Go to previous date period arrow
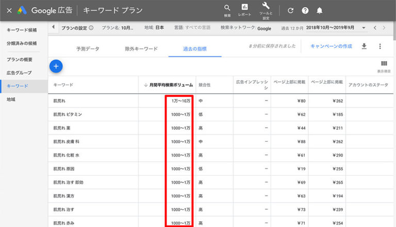This screenshot has height=227, width=396. pyautogui.click(x=375, y=28)
